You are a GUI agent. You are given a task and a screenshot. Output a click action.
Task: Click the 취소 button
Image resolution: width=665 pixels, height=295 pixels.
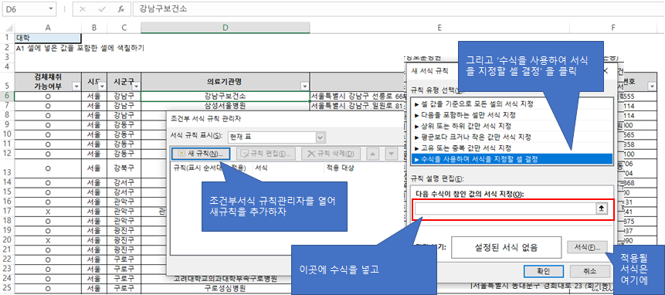click(x=589, y=271)
